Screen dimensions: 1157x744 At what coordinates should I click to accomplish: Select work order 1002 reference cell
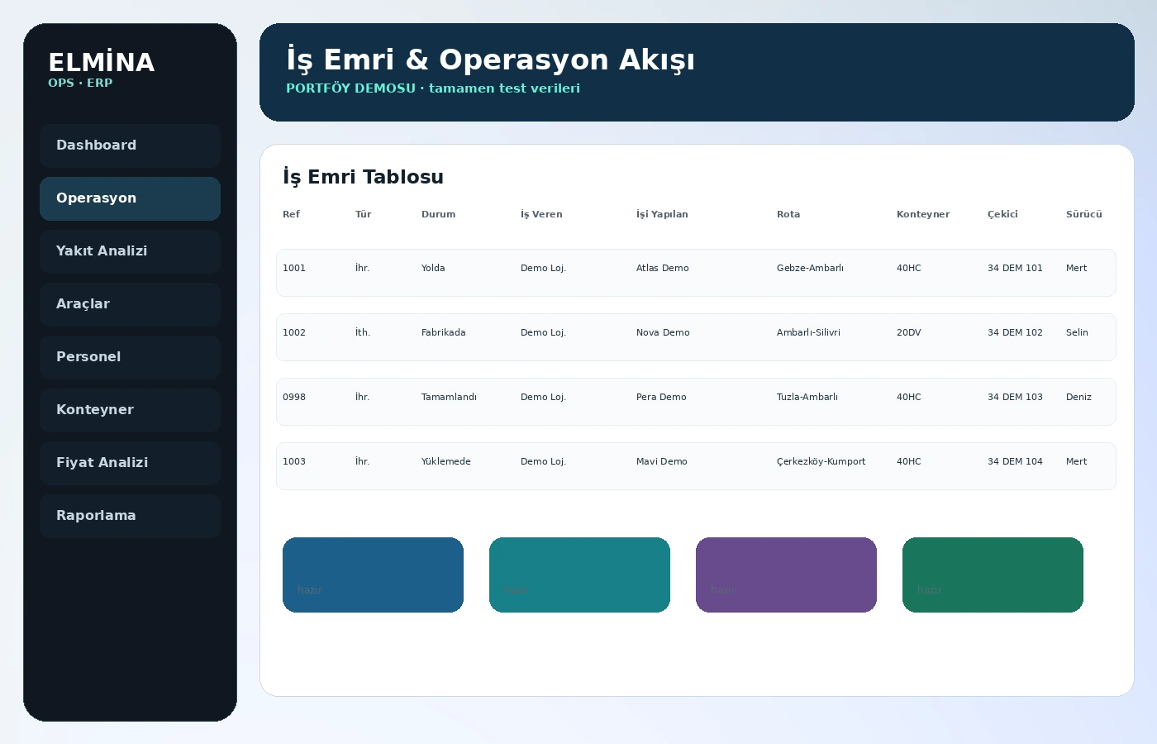[x=294, y=332]
